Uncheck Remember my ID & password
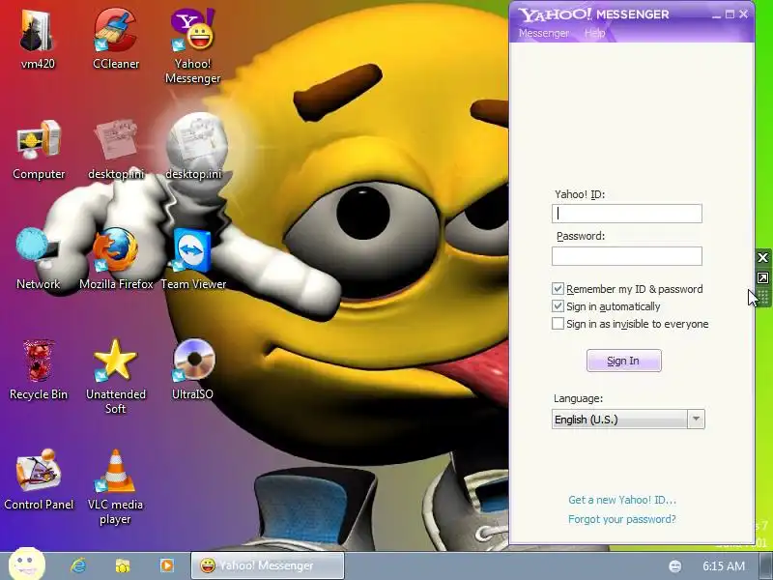Viewport: 773px width, 580px height. (x=558, y=288)
